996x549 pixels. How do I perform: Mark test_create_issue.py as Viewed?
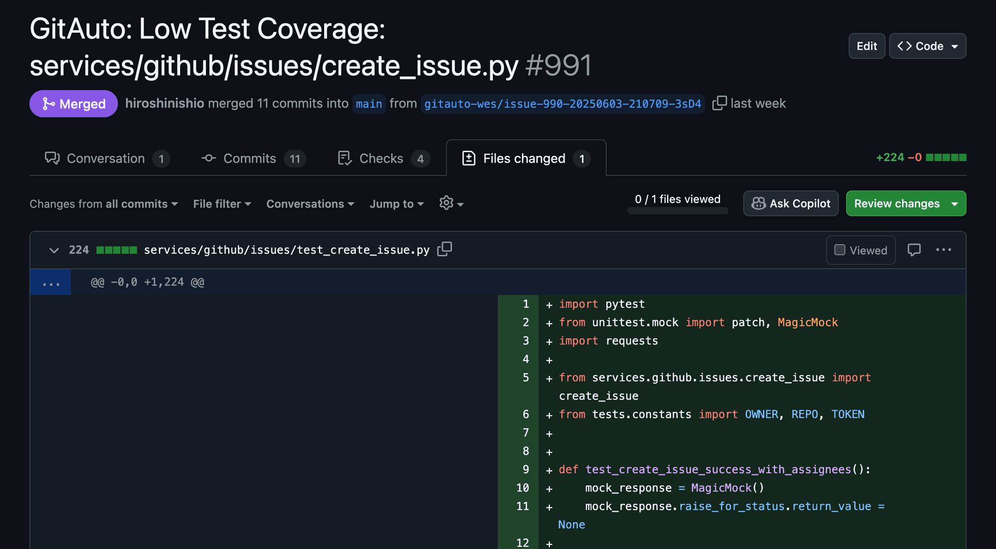point(861,250)
